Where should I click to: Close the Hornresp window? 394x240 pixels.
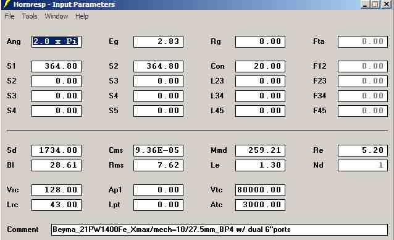click(x=386, y=4)
